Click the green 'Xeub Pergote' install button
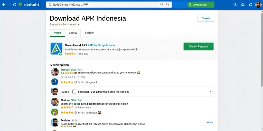Viewport: 263px width, 131px height. pyautogui.click(x=199, y=47)
